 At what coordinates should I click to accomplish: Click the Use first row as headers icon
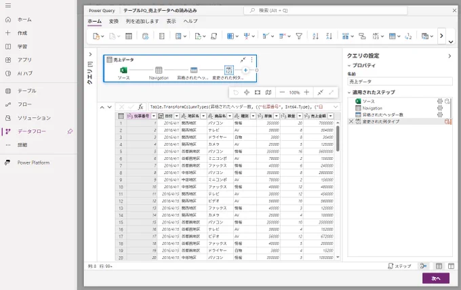tap(393, 36)
